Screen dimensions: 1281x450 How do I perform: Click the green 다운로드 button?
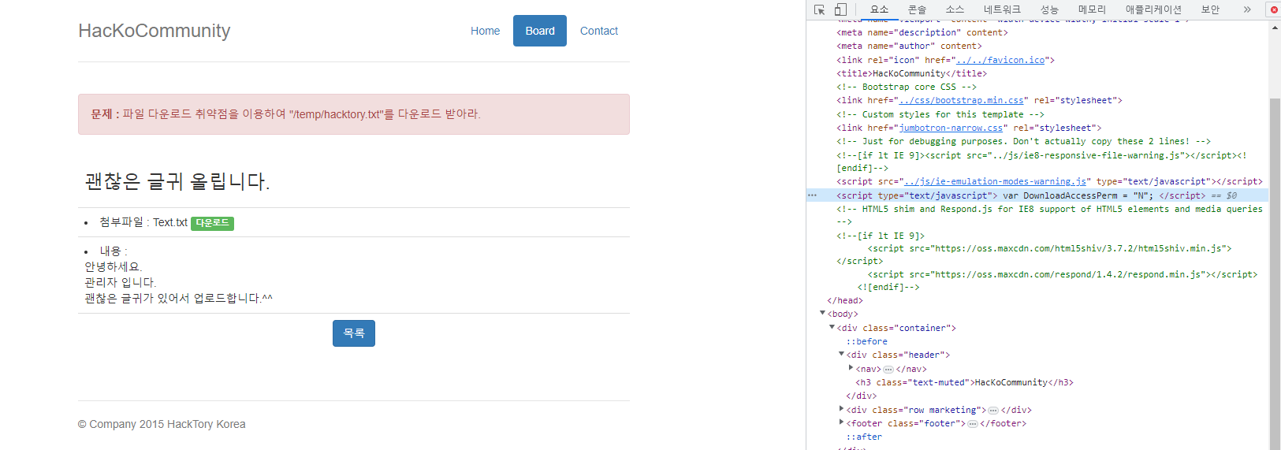[x=212, y=223]
